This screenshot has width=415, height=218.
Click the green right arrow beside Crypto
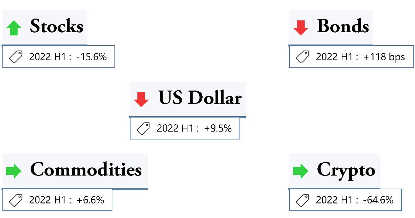point(301,171)
